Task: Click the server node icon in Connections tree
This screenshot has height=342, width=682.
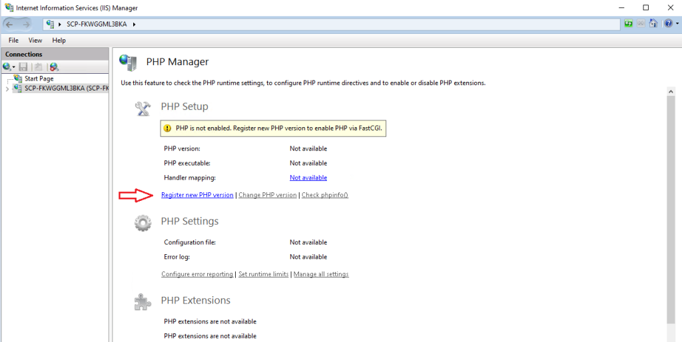Action: point(18,88)
